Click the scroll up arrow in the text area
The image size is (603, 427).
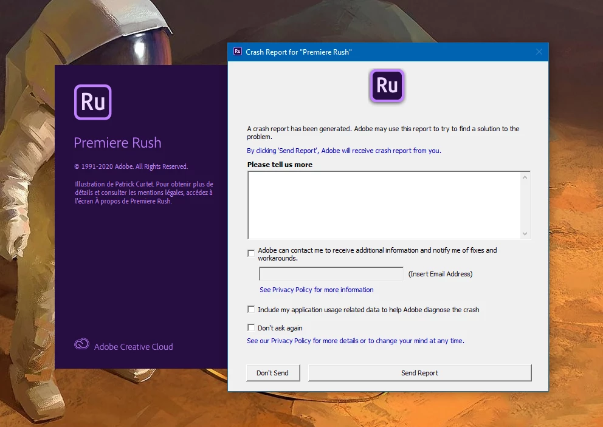525,177
